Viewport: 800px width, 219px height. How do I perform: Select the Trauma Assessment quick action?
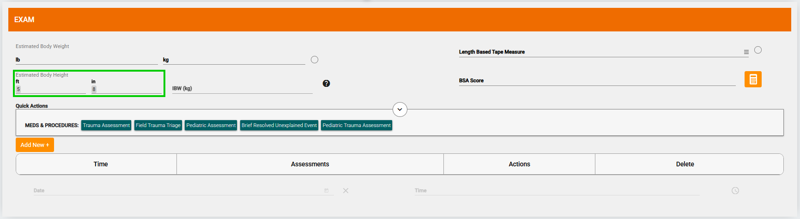tap(106, 125)
